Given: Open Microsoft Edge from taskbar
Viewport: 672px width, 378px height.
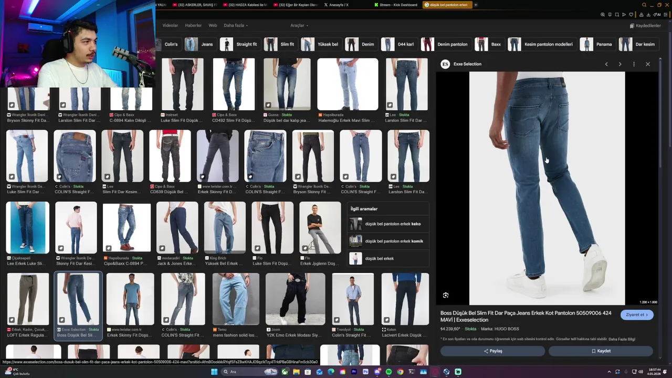Looking at the screenshot, I should click(331, 372).
